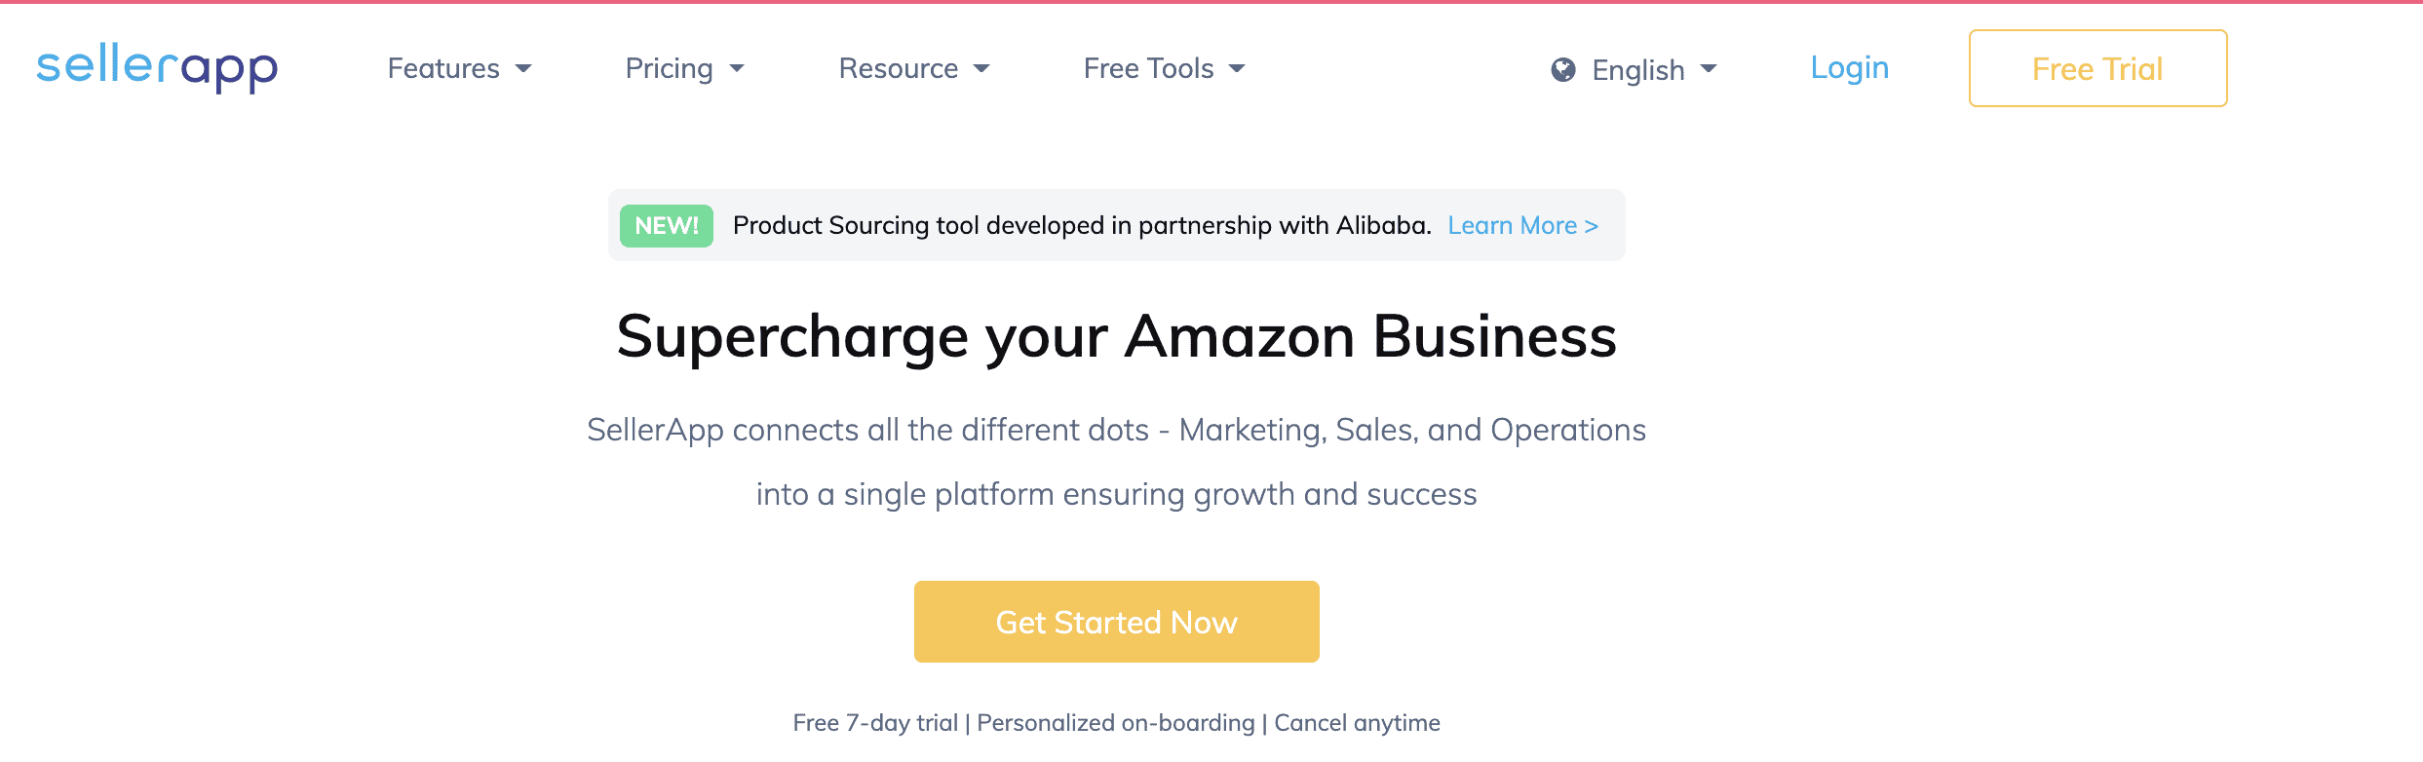Click the Alibaba Product Sourcing announcement text
2423x762 pixels.
click(x=1081, y=226)
